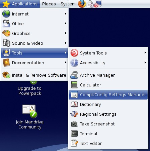Click the Office category icon

coord(6,24)
